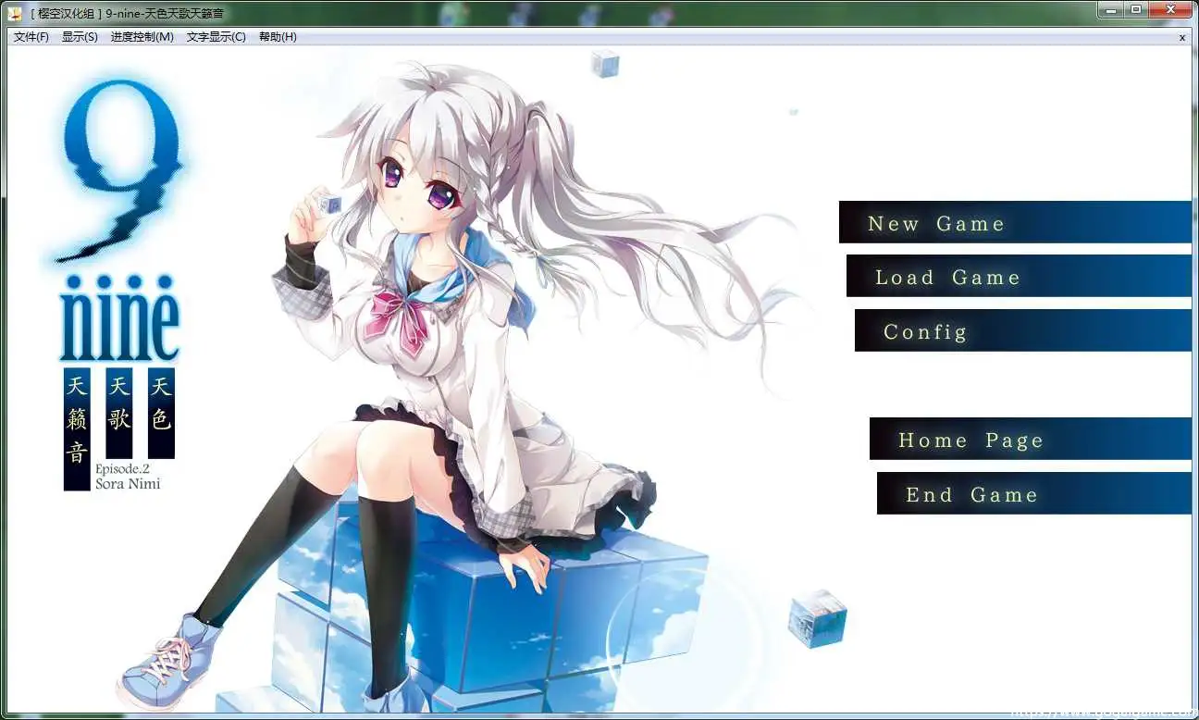The width and height of the screenshot is (1199, 720).
Task: Start a New Game
Action: pyautogui.click(x=934, y=223)
